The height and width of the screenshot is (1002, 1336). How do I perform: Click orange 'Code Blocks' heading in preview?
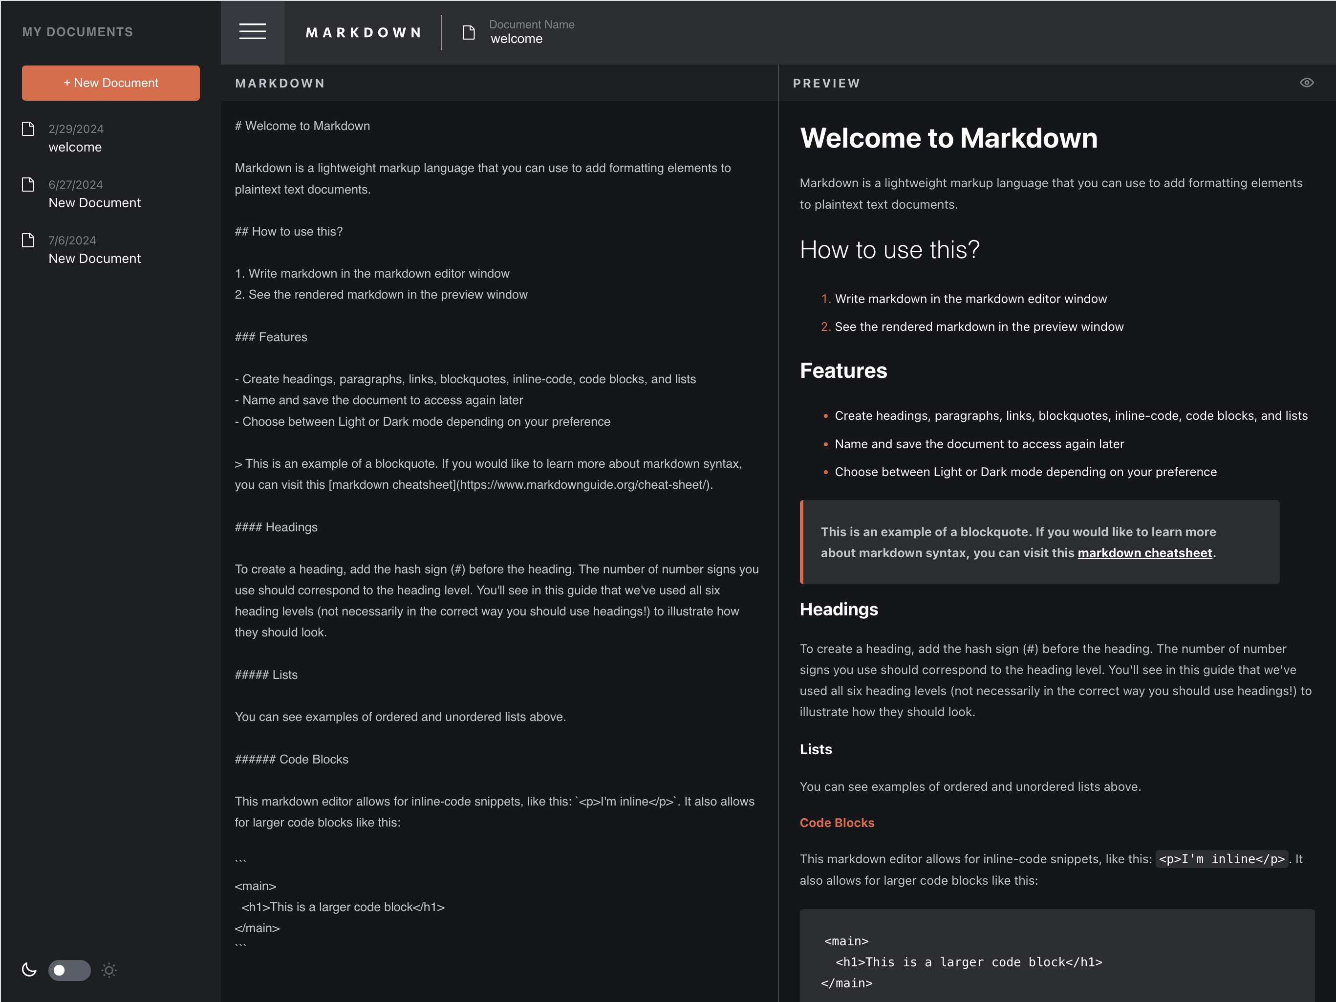(837, 823)
